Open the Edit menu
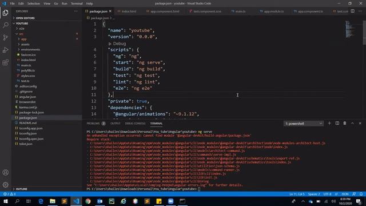 click(21, 3)
